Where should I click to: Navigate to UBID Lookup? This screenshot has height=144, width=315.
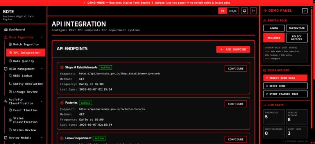point(25,76)
